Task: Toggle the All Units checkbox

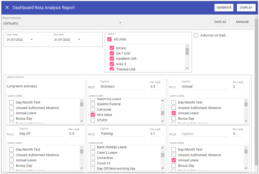Action: pyautogui.click(x=109, y=39)
